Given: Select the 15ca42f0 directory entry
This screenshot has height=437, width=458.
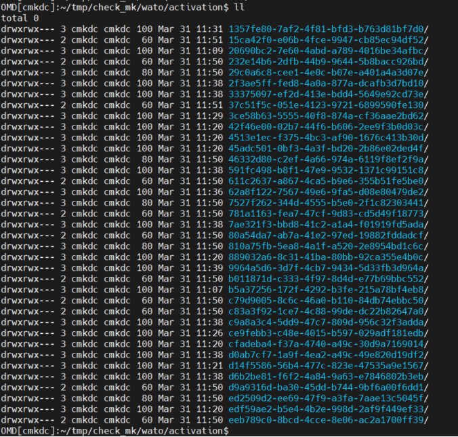Looking at the screenshot, I should [328, 39].
